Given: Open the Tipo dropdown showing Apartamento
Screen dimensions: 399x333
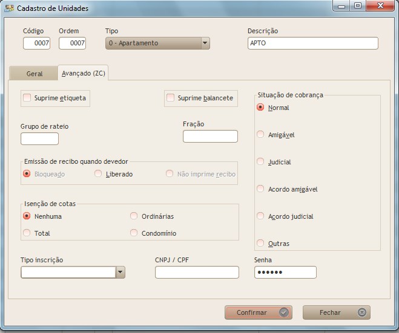Looking at the screenshot, I should [x=157, y=43].
